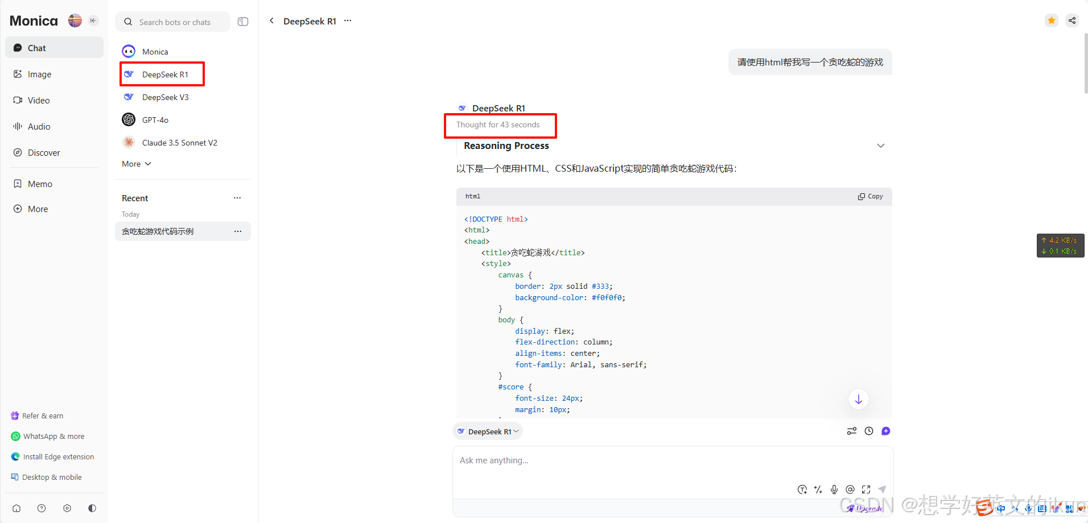Start a new chat with the purple plus icon

coord(886,431)
